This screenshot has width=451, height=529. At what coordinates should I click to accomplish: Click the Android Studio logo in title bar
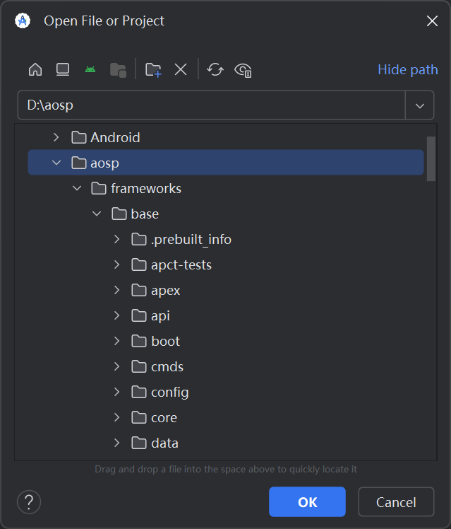click(23, 21)
